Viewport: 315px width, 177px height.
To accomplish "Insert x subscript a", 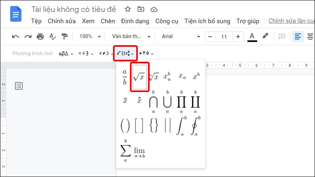I will click(182, 76).
